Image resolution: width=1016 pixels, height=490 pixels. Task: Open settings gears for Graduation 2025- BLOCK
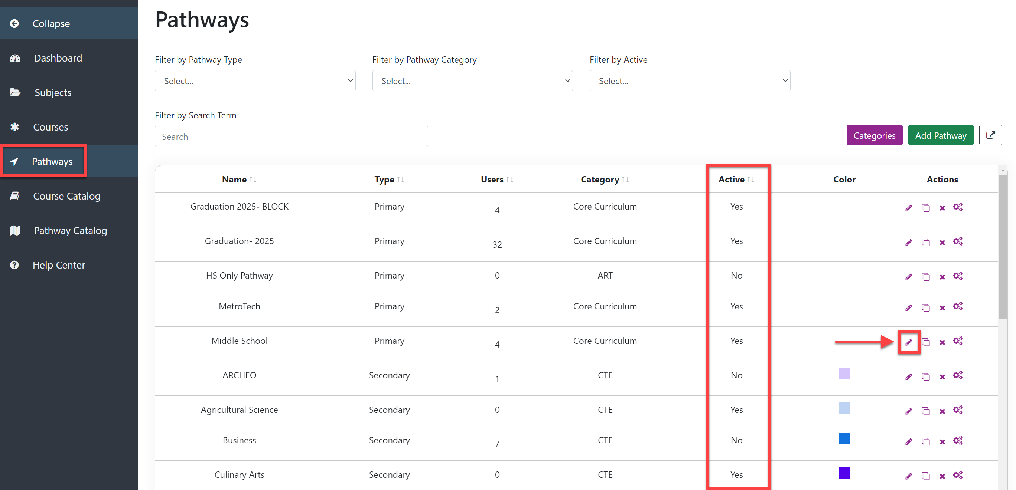[x=958, y=207]
